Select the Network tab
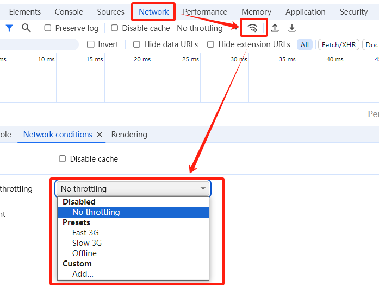Image resolution: width=379 pixels, height=293 pixels. point(154,12)
